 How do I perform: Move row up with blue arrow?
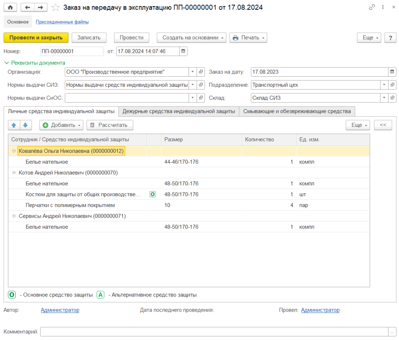[14, 125]
